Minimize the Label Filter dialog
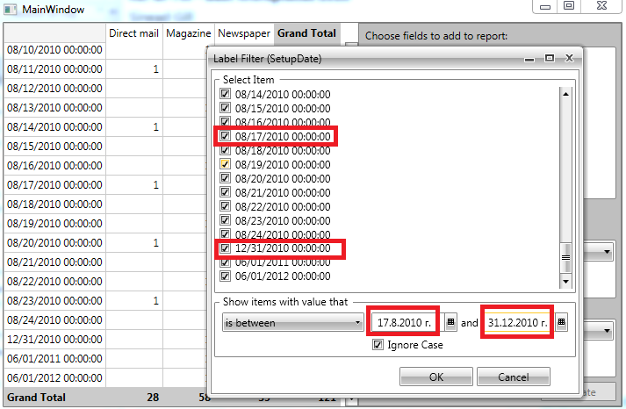Image resolution: width=626 pixels, height=409 pixels. (529, 59)
